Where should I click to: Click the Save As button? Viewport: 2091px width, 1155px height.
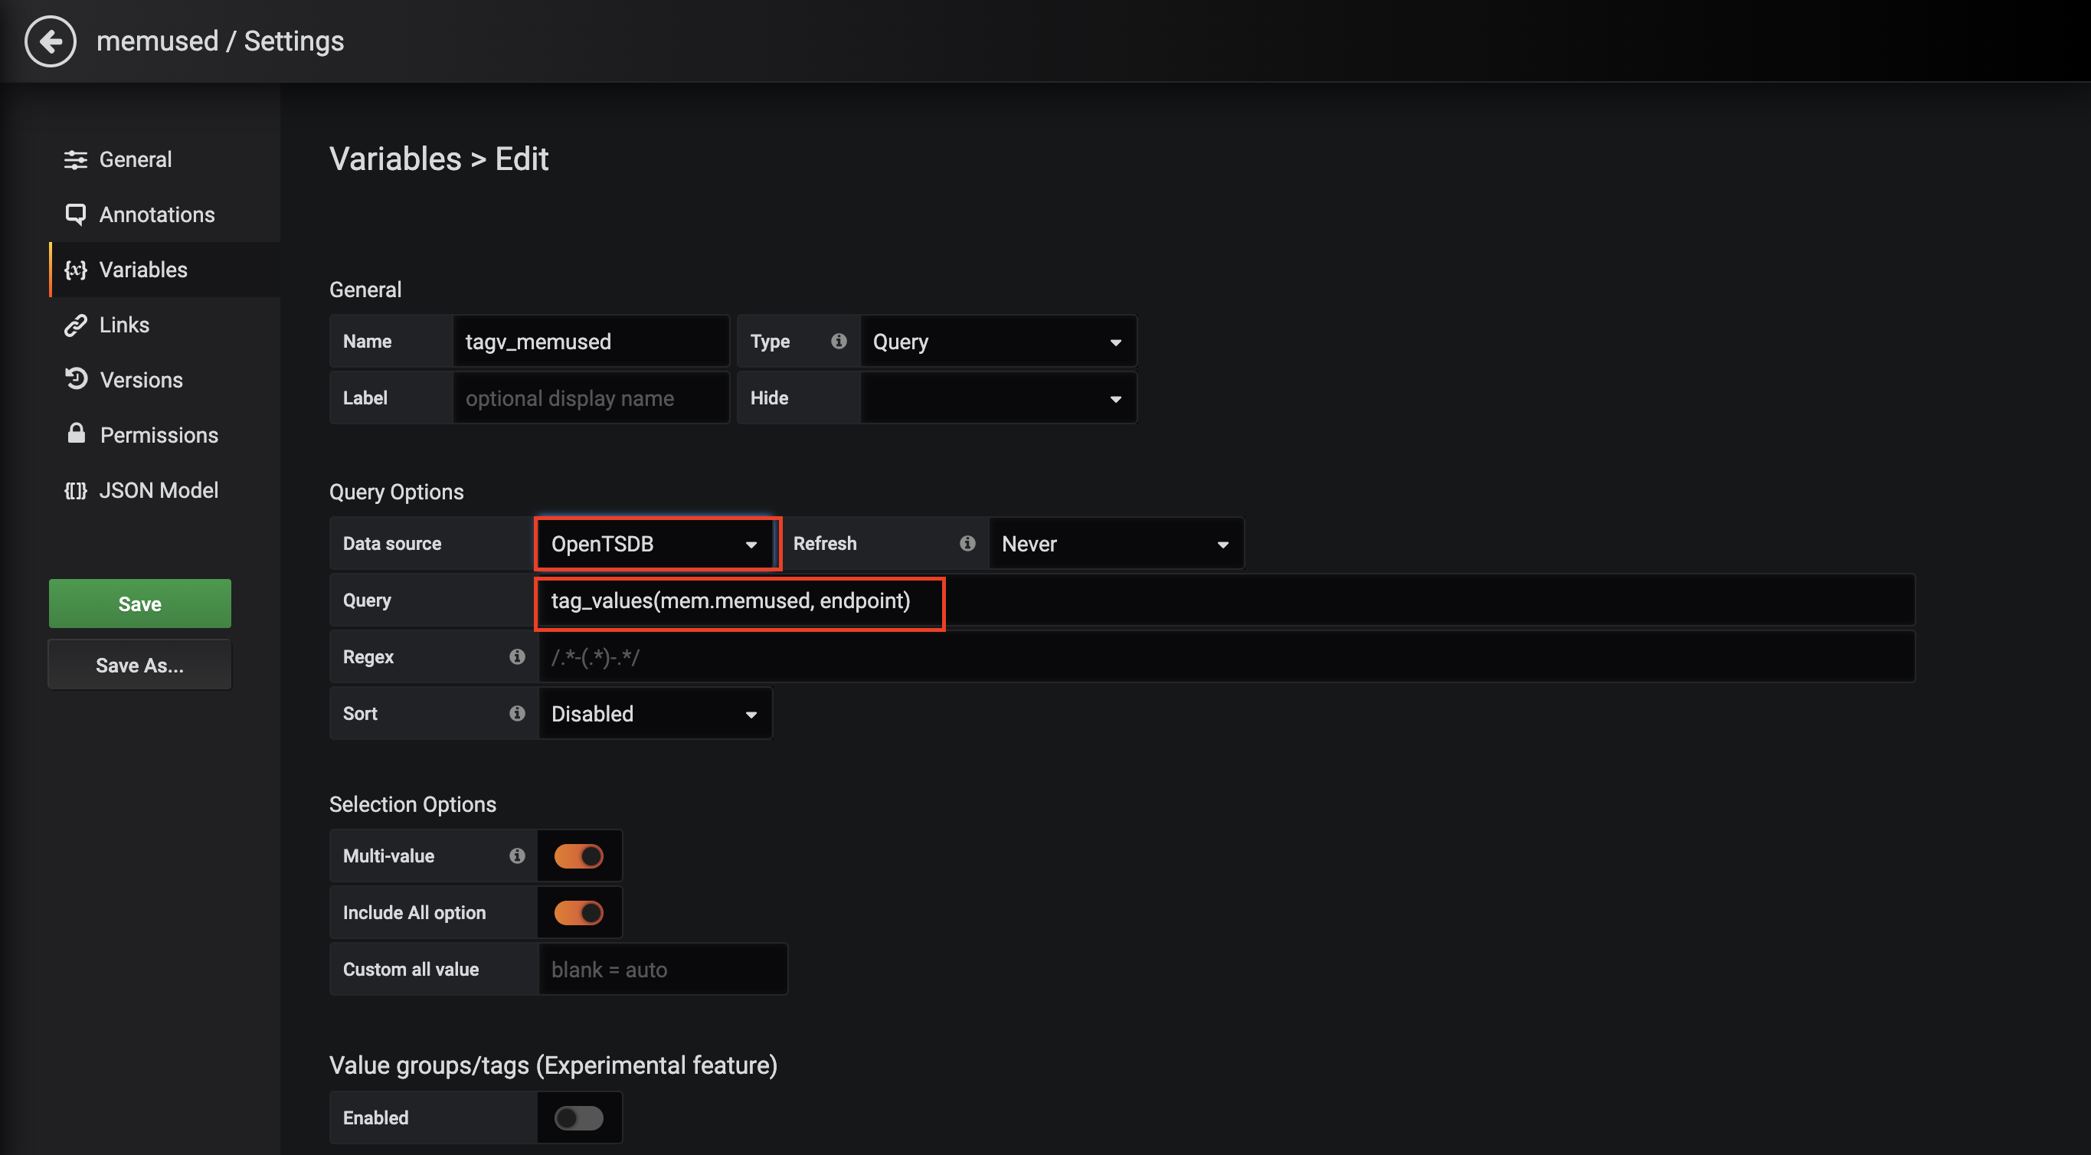tap(139, 664)
